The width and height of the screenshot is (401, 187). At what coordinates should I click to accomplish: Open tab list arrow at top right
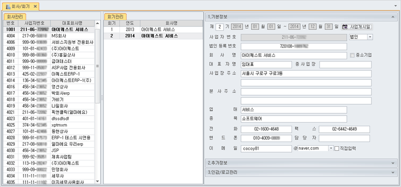[396, 5]
